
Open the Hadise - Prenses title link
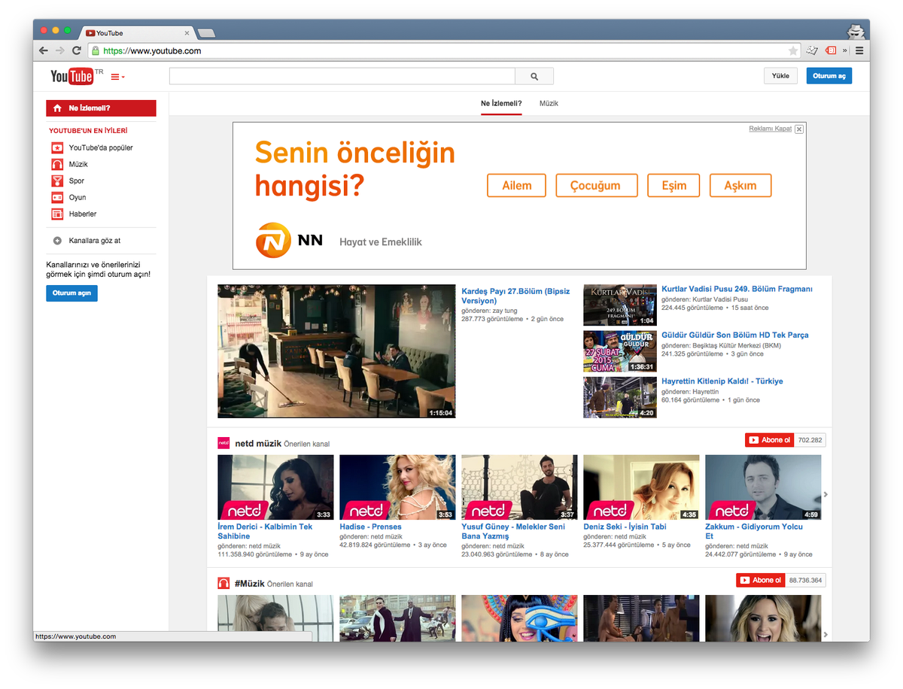[370, 527]
